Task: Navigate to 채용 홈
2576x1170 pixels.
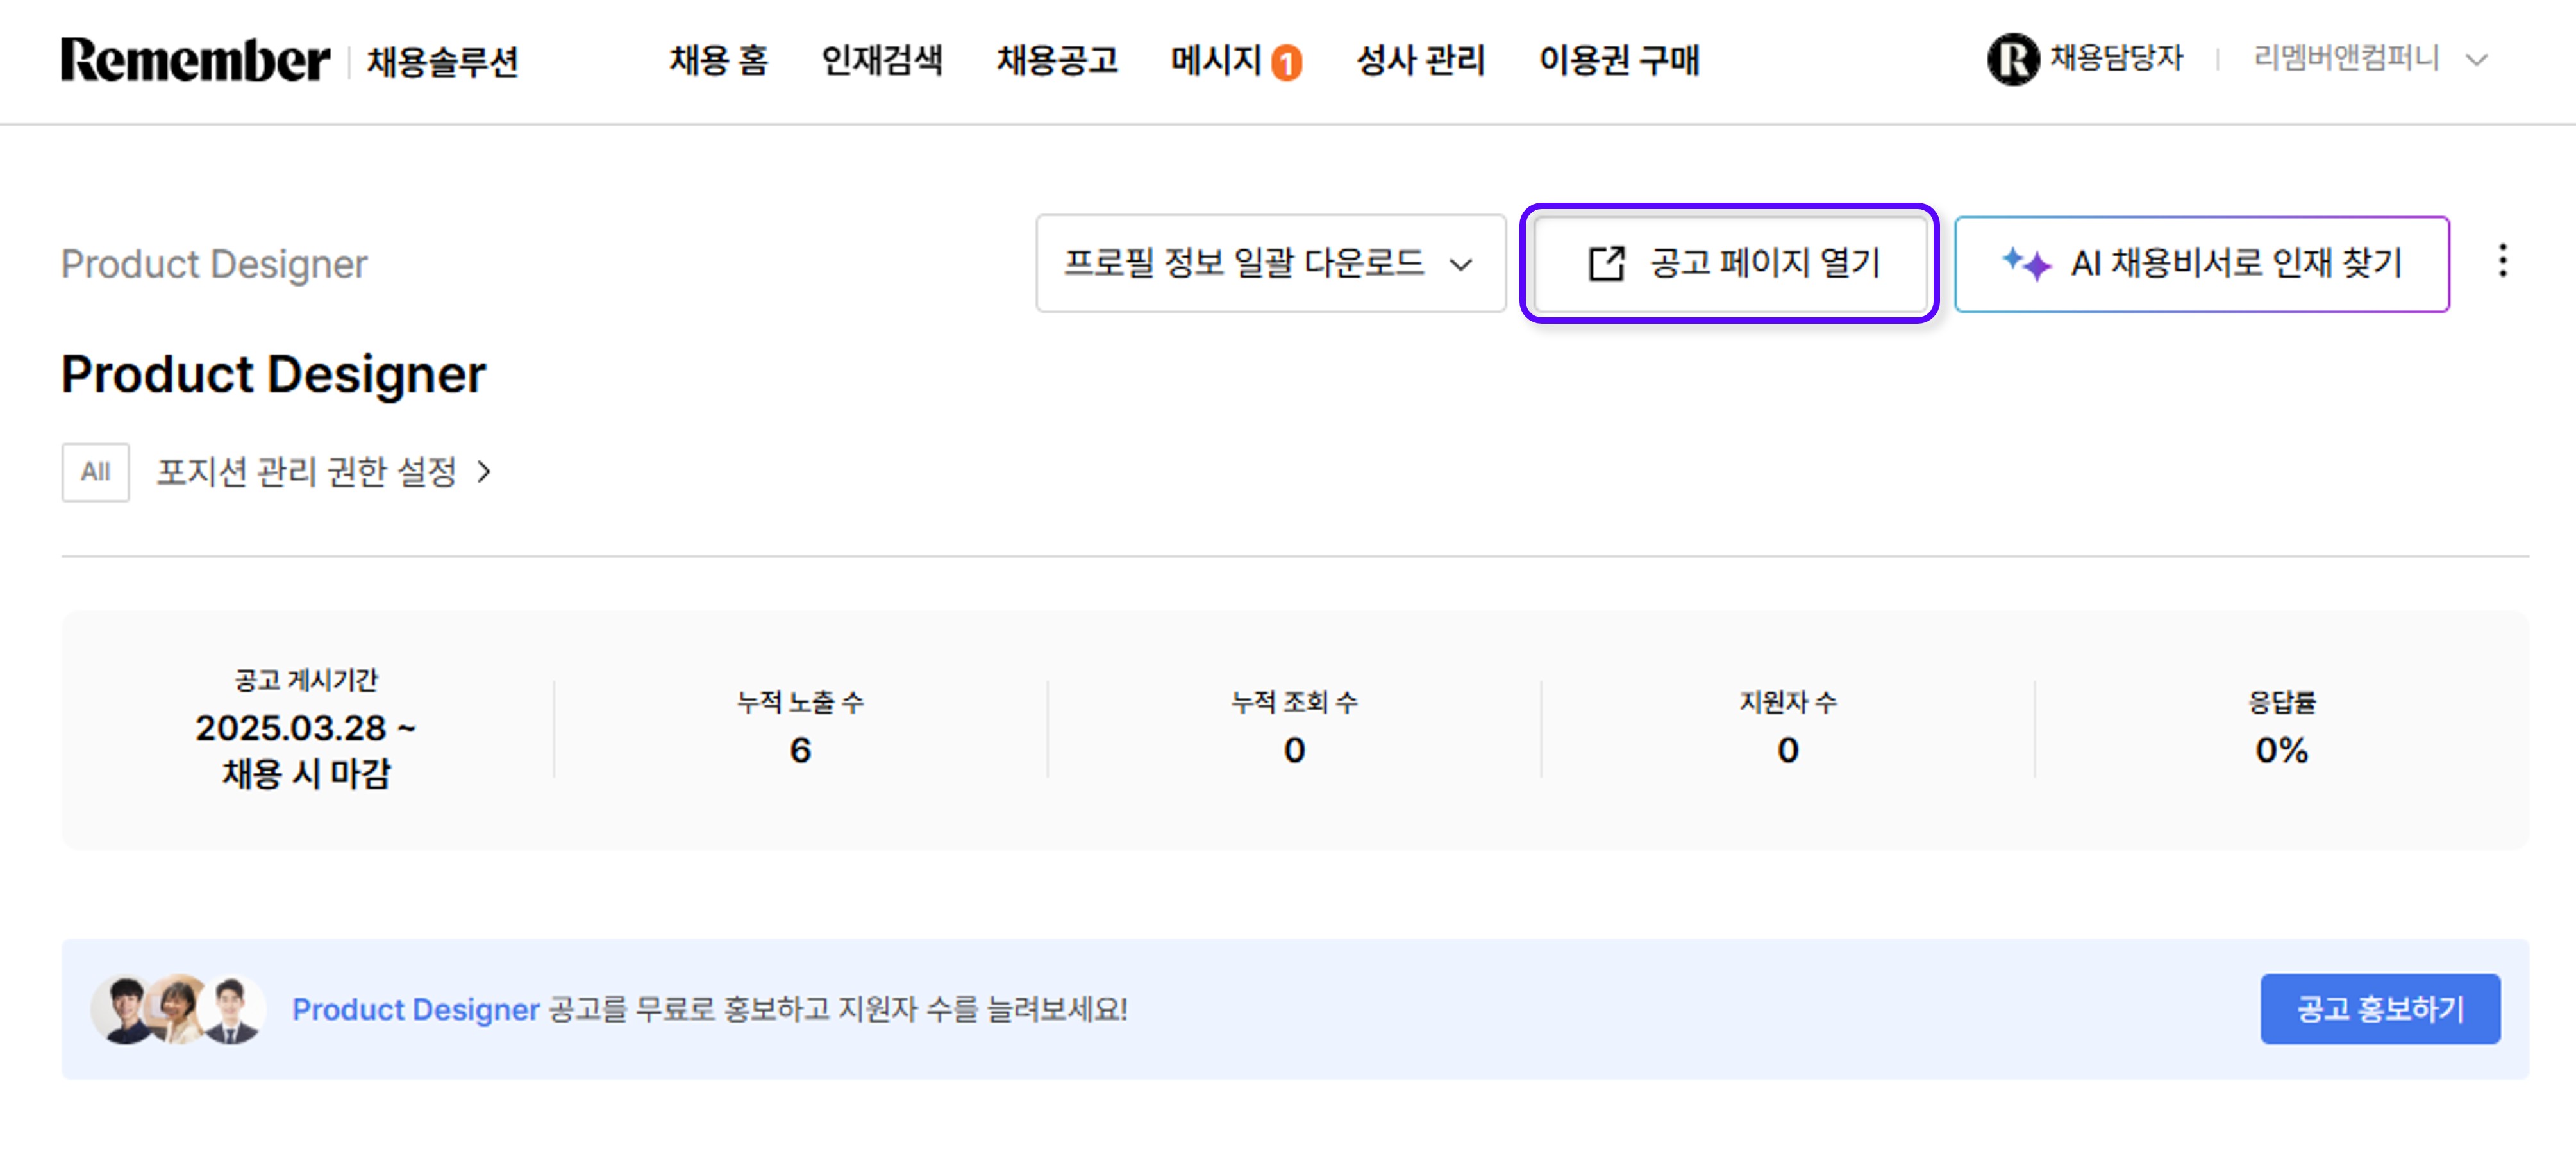Action: [x=719, y=61]
